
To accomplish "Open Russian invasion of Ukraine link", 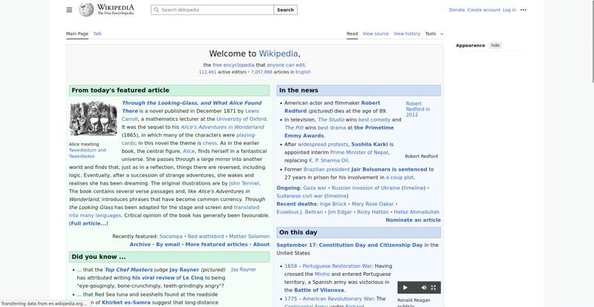I will [x=365, y=188].
